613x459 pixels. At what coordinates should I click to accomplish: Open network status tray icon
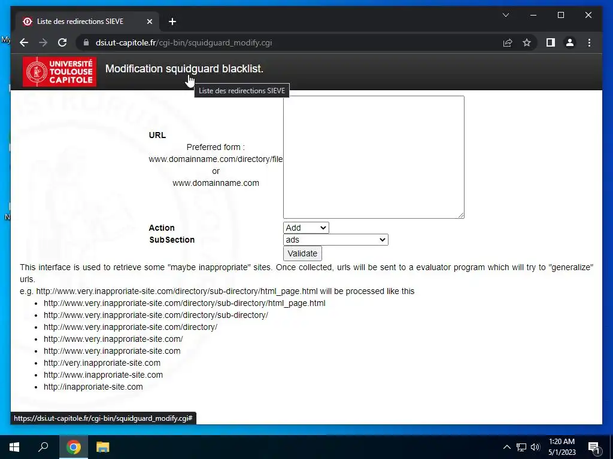coord(521,447)
